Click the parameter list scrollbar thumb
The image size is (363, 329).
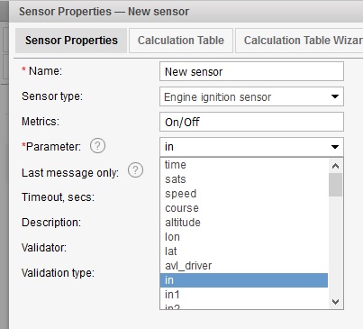click(335, 185)
